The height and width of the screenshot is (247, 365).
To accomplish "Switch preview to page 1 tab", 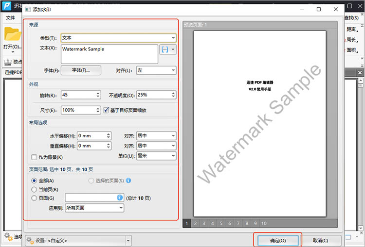I will tap(187, 223).
